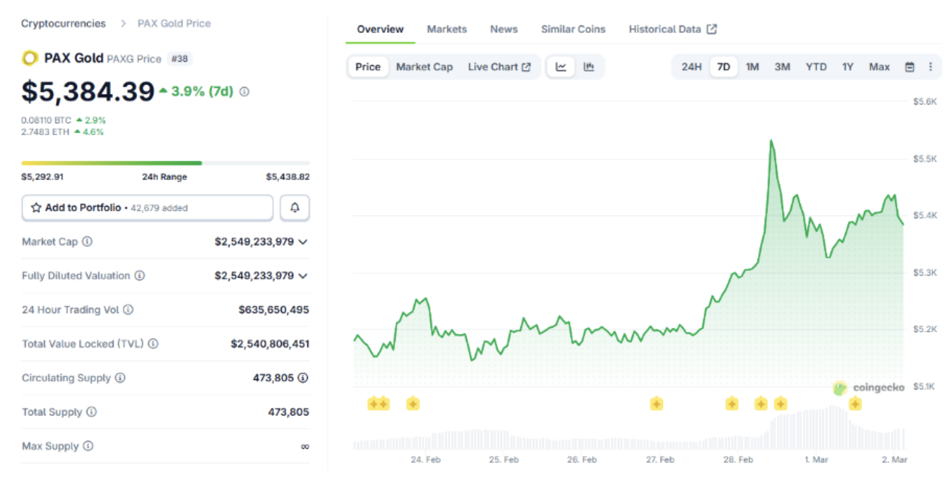Switch chart range to 1M
This screenshot has width=952, height=487.
752,67
